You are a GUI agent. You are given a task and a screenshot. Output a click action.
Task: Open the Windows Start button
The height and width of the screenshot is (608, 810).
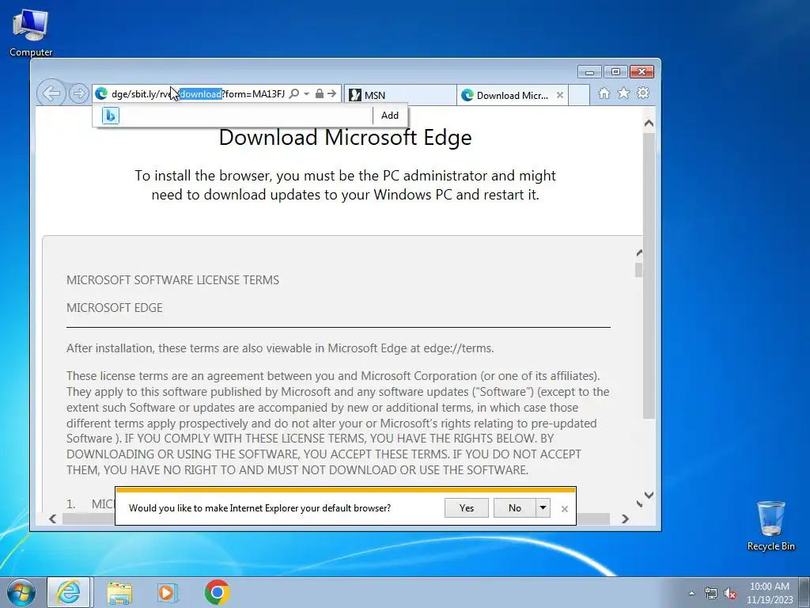(21, 592)
